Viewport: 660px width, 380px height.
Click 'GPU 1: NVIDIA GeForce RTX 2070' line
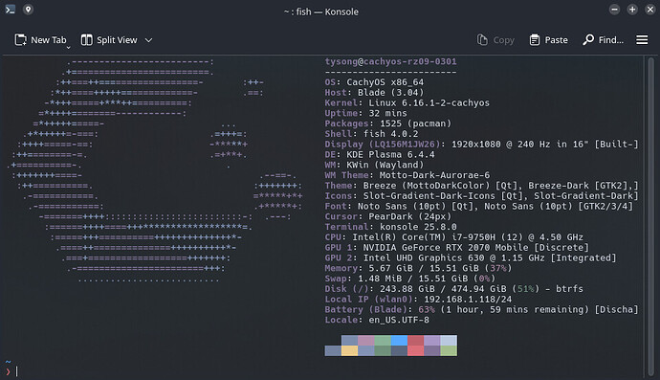point(456,247)
